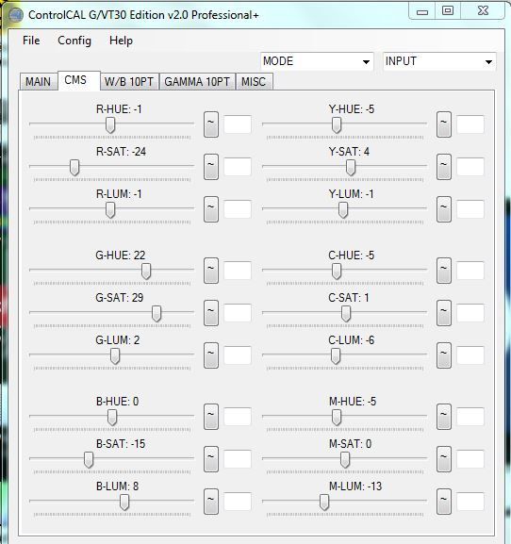Go to the MISC tab
Screen dimensions: 511x544
(x=254, y=82)
